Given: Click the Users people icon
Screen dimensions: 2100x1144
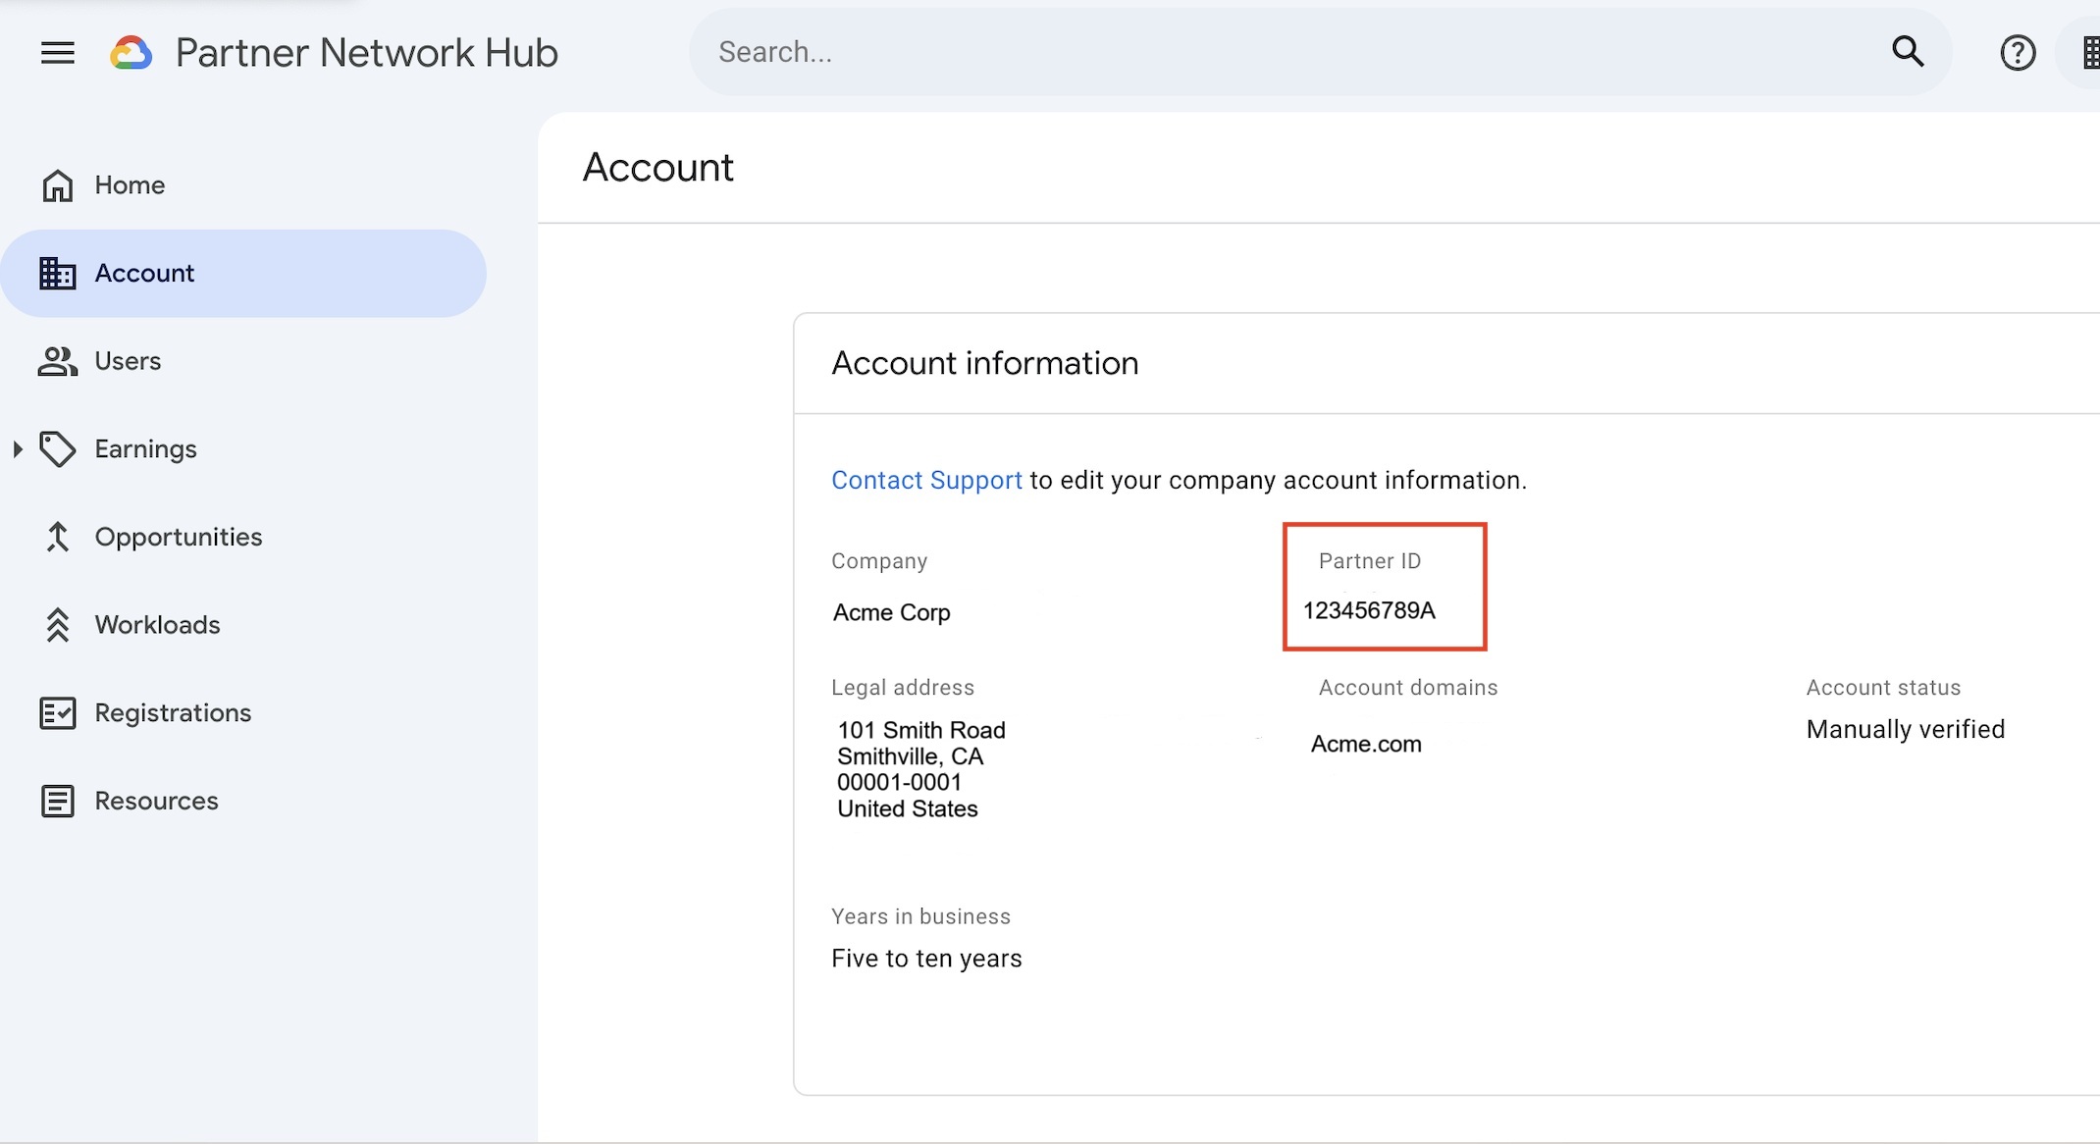Looking at the screenshot, I should click(58, 361).
